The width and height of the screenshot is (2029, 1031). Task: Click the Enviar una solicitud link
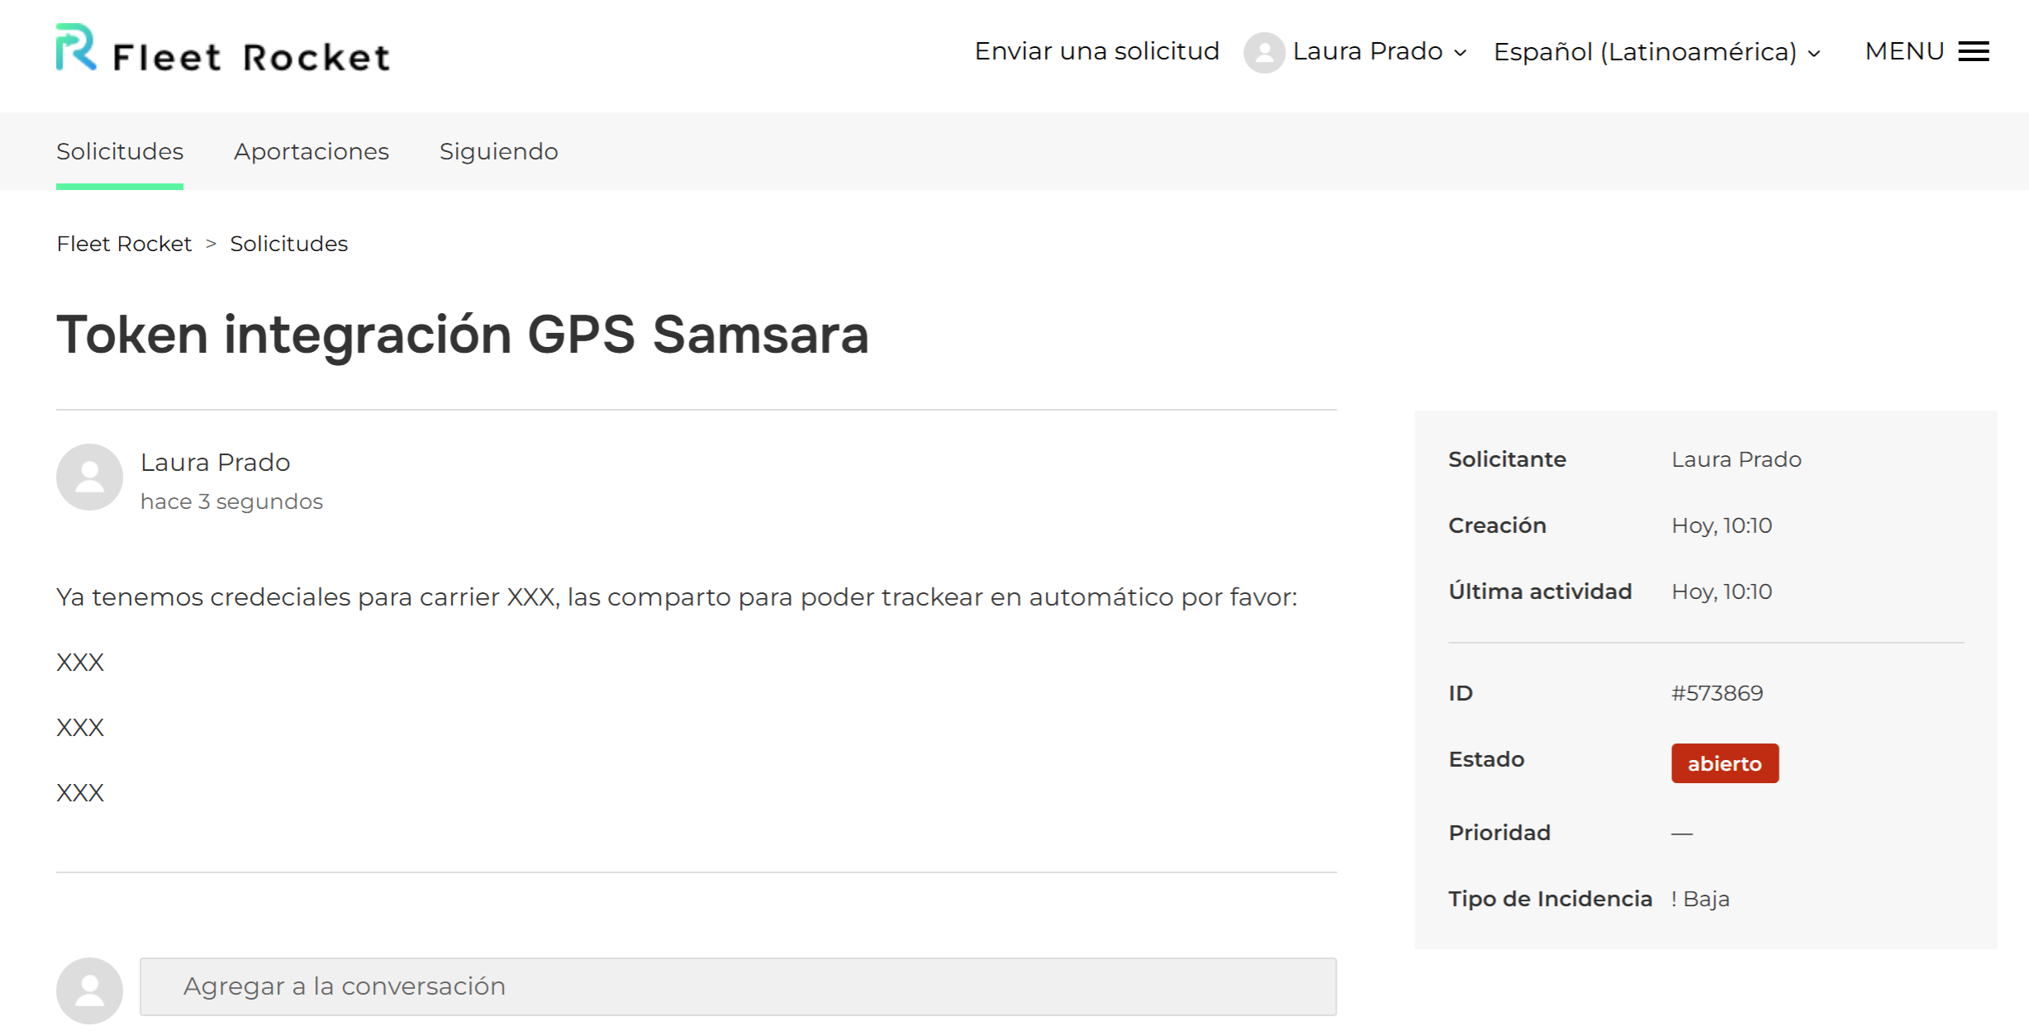tap(1096, 51)
